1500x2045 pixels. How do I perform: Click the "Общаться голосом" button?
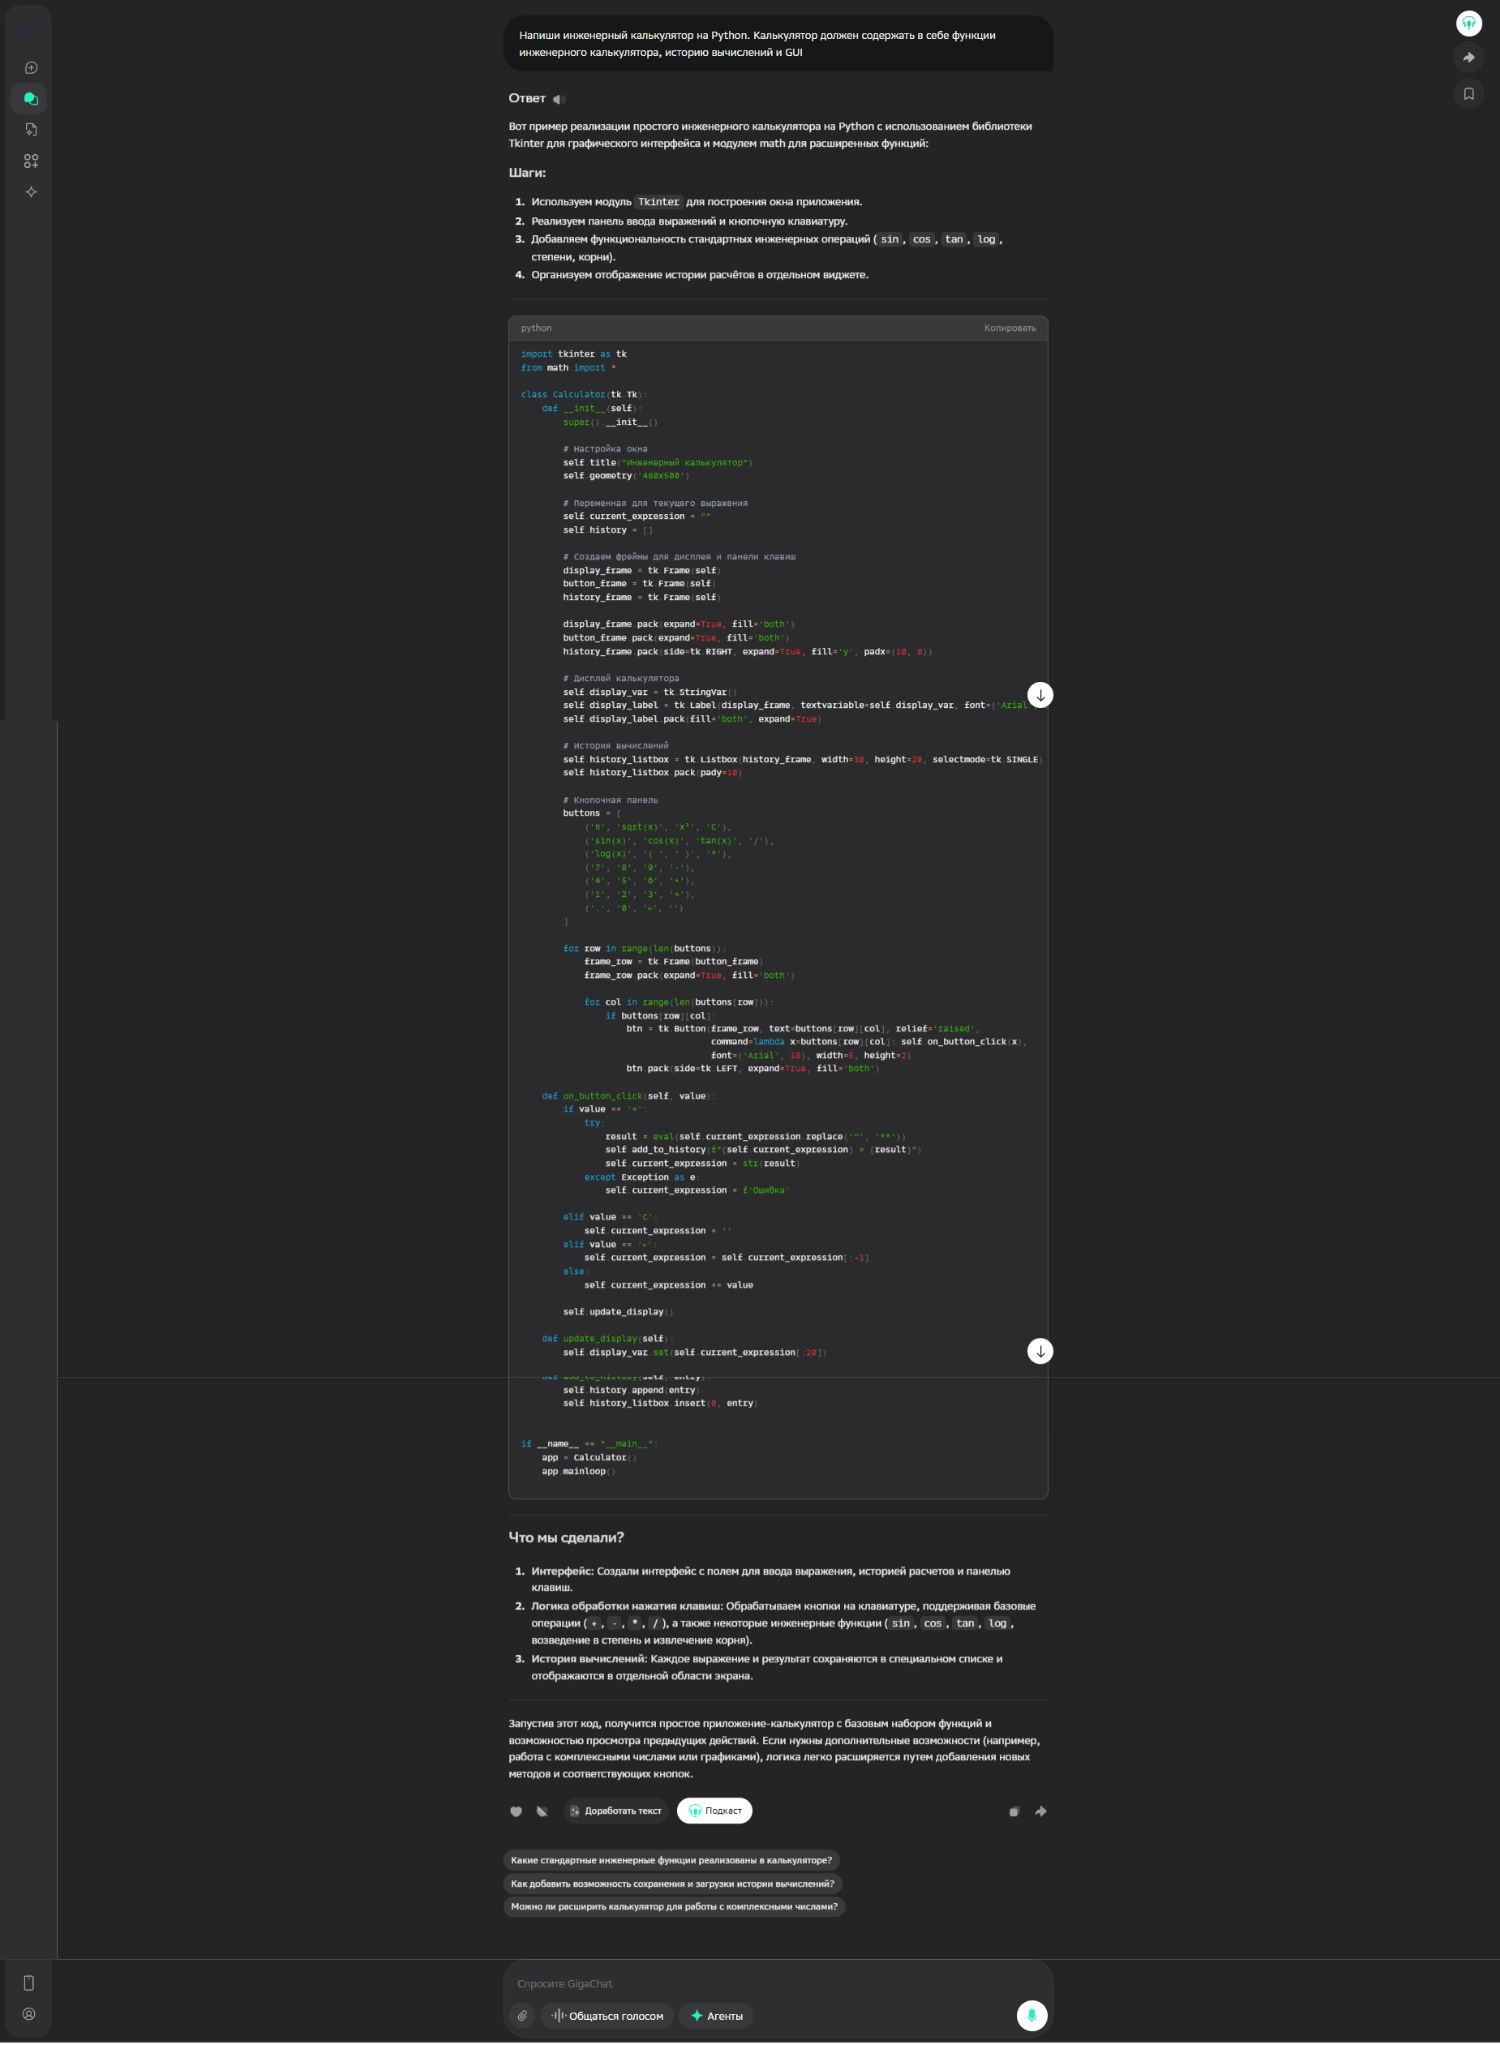tap(607, 2016)
